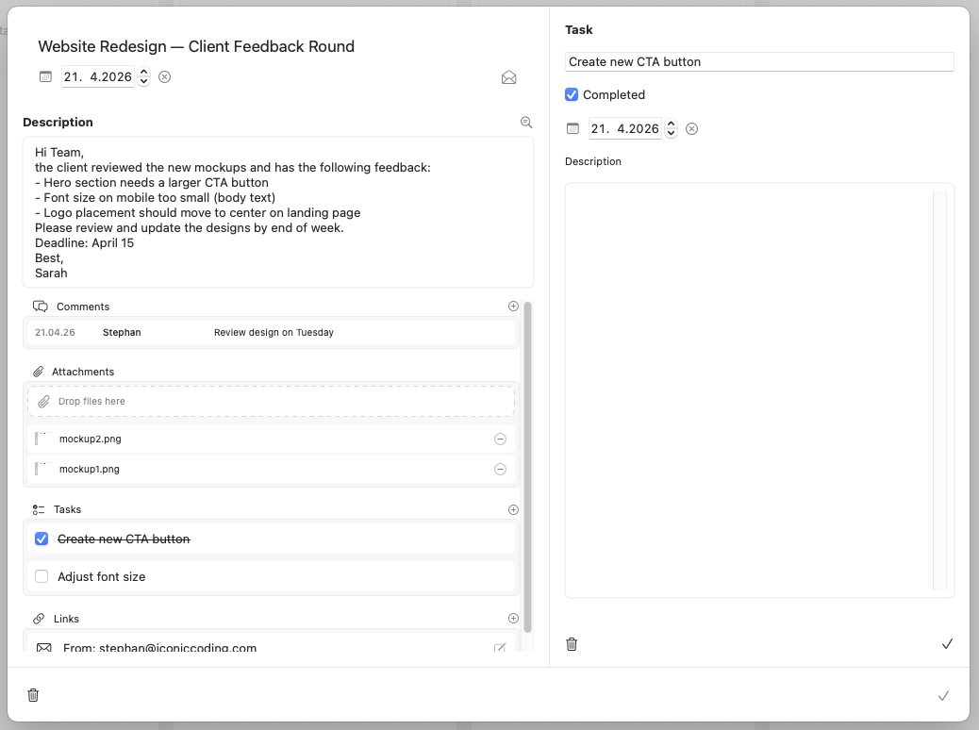The image size is (979, 730).
Task: Click the task name input field
Action: point(758,62)
